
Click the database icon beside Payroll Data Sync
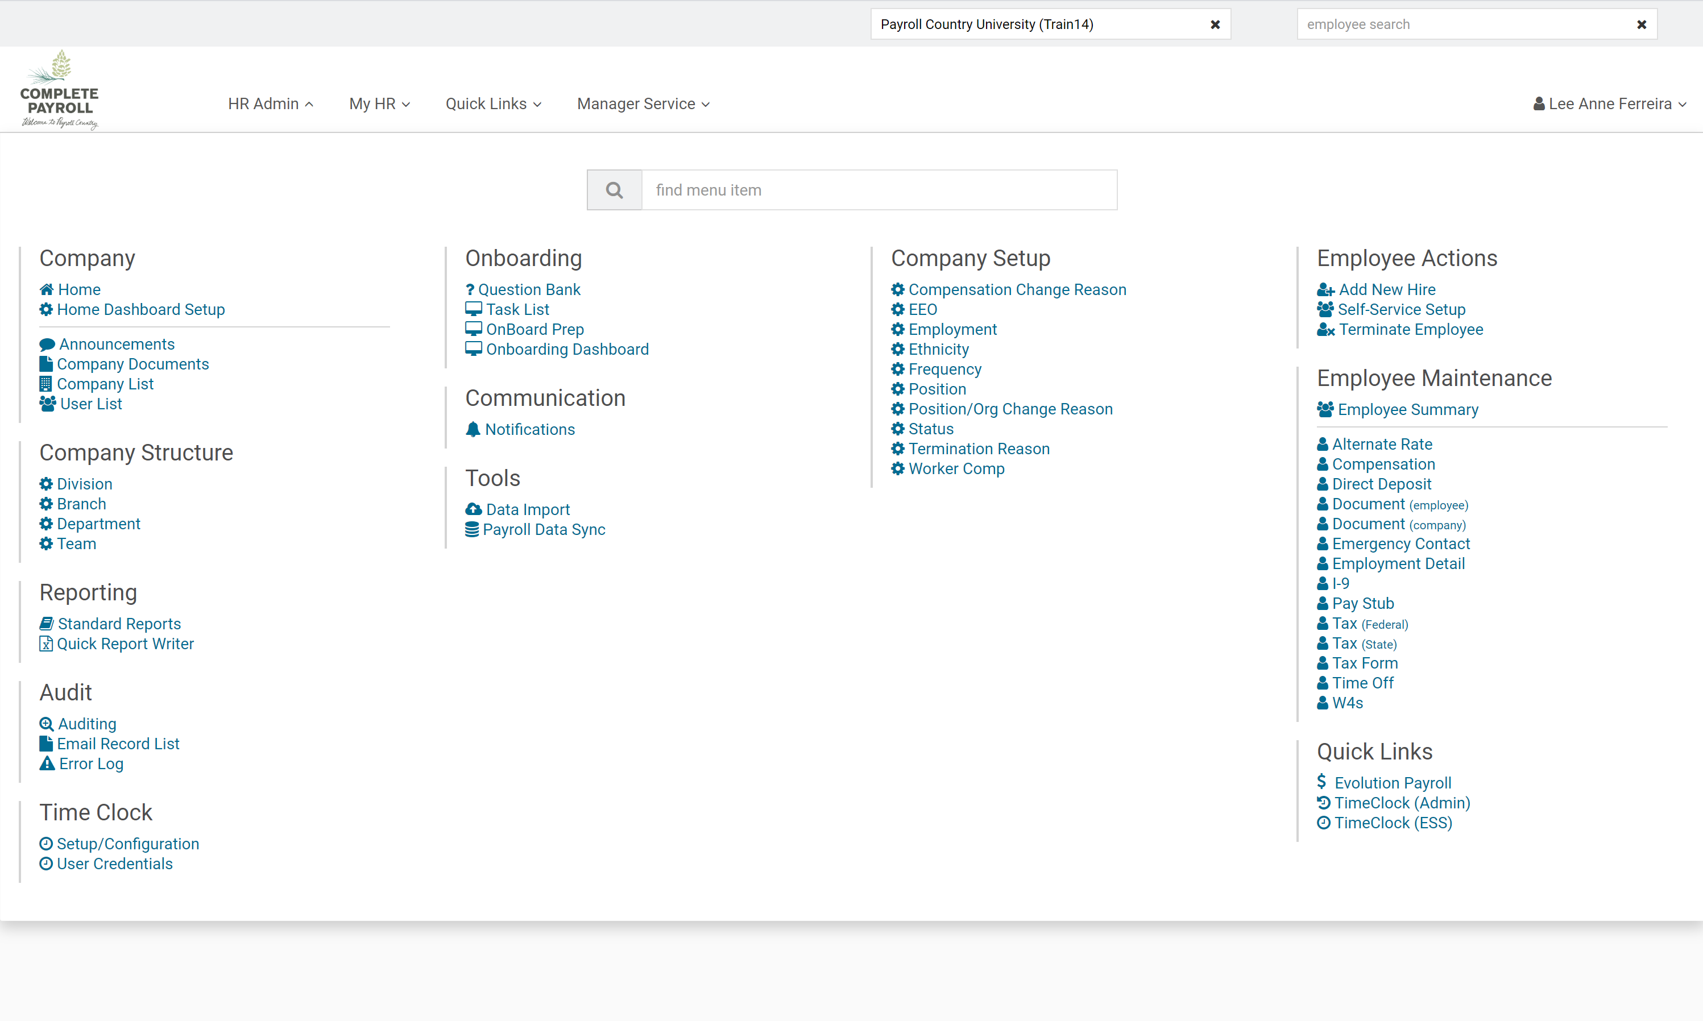(x=472, y=530)
